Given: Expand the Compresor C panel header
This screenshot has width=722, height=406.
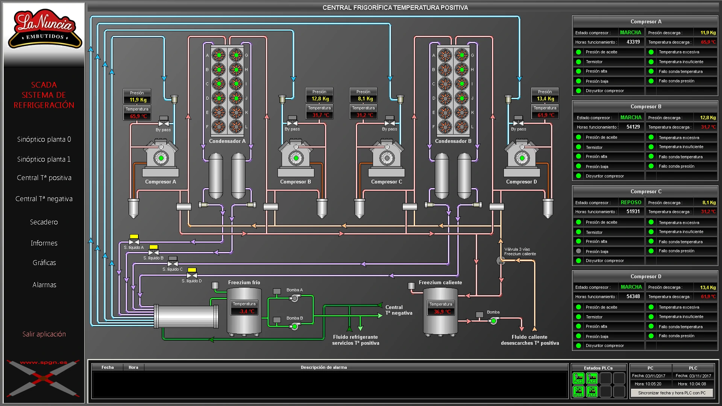Looking at the screenshot, I should pos(645,191).
